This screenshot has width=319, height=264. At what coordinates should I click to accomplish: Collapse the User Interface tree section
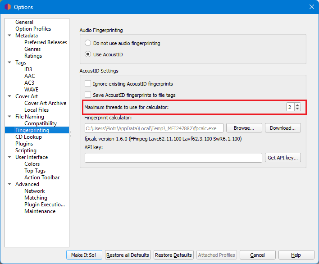(x=9, y=157)
